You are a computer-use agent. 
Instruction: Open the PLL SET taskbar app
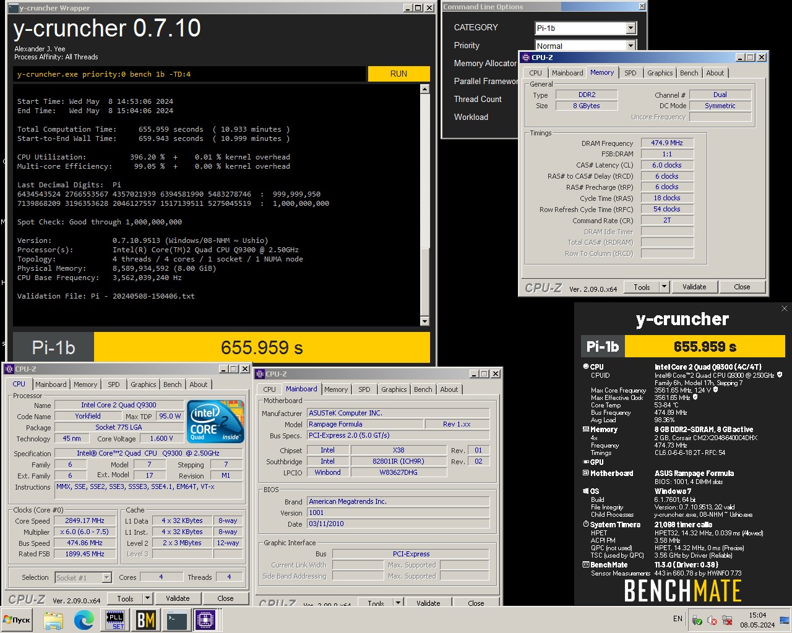(115, 620)
